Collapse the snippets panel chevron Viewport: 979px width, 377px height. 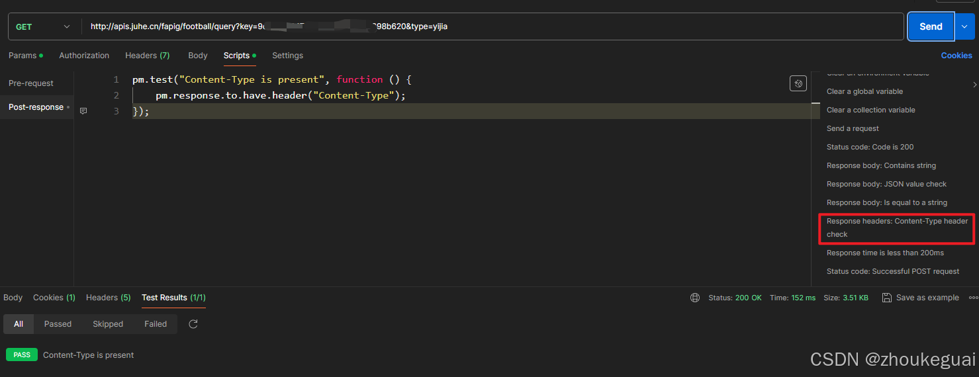tap(974, 85)
